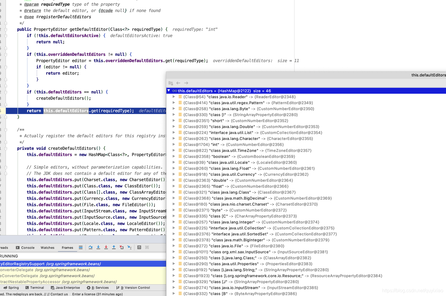Expand the java.math.BigDecimal entry

(174, 198)
